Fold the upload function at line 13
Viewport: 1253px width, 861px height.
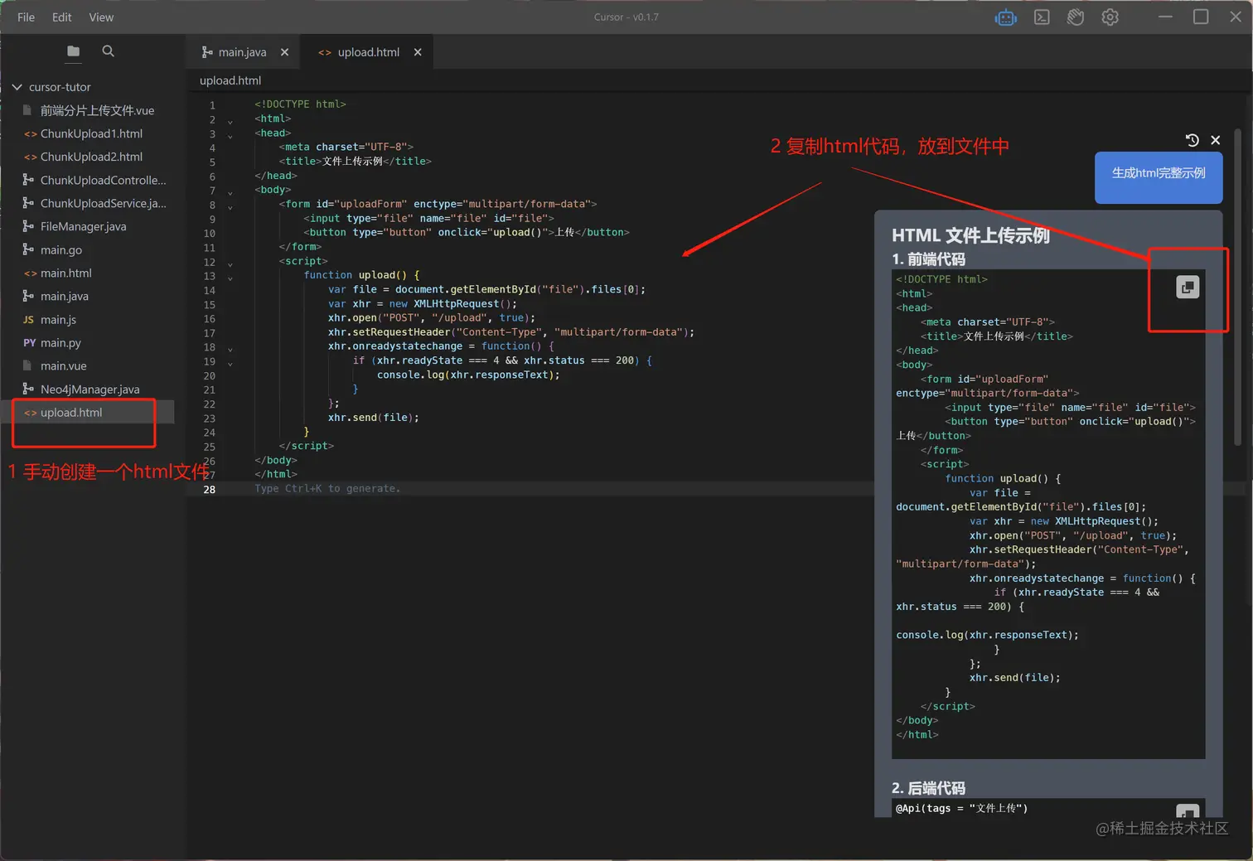(230, 275)
